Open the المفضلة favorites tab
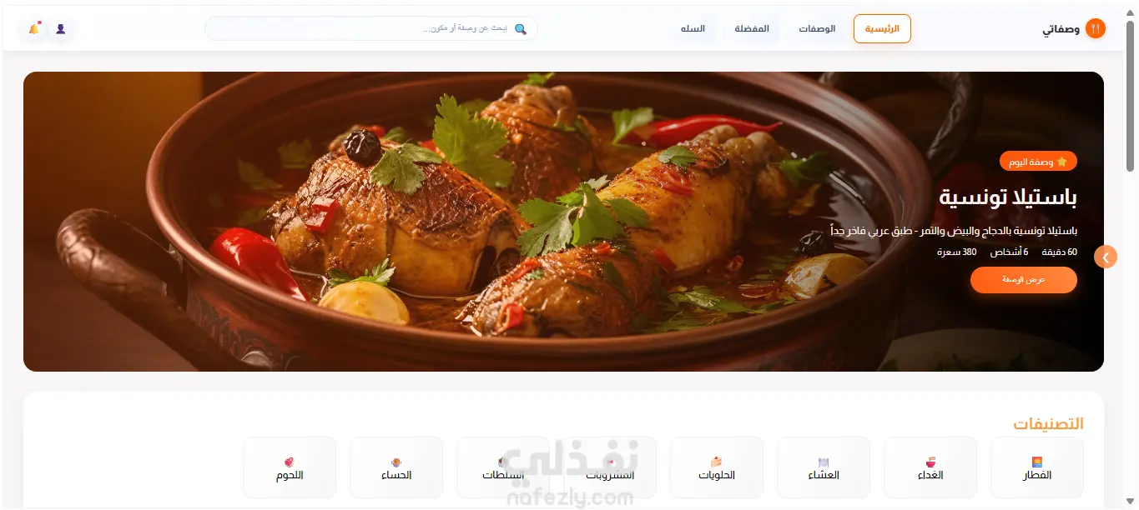1139x510 pixels. (x=752, y=29)
